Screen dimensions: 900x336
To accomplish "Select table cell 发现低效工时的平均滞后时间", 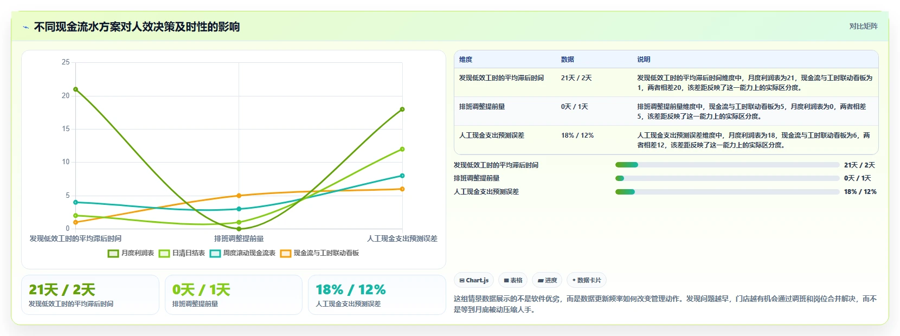I will coord(502,78).
